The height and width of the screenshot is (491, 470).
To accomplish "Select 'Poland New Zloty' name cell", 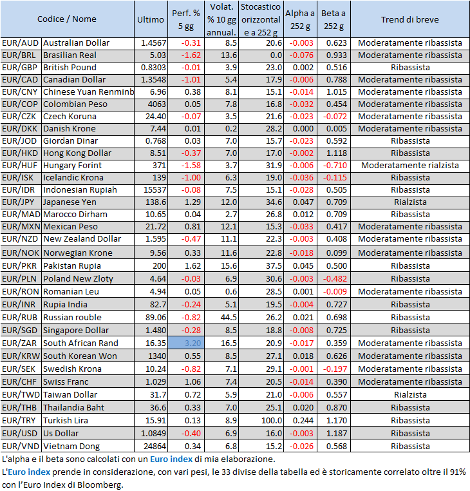I will coord(88,278).
